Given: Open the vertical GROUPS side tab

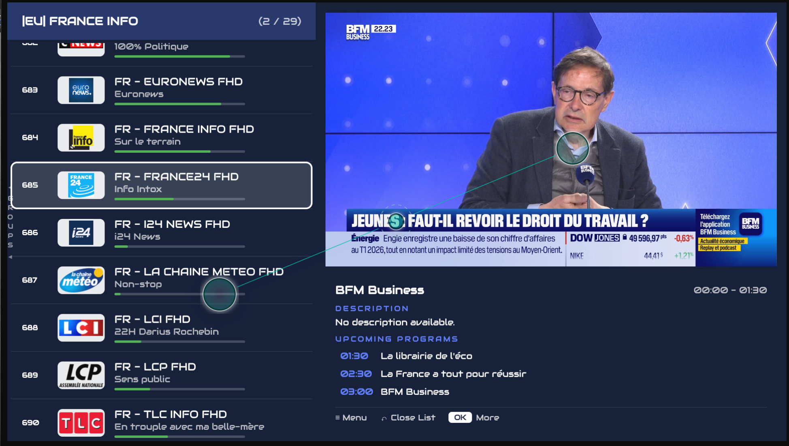Looking at the screenshot, I should (x=10, y=222).
